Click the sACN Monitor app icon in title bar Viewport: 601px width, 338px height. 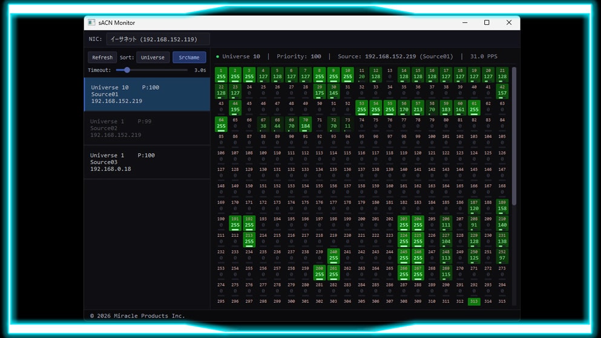point(91,22)
